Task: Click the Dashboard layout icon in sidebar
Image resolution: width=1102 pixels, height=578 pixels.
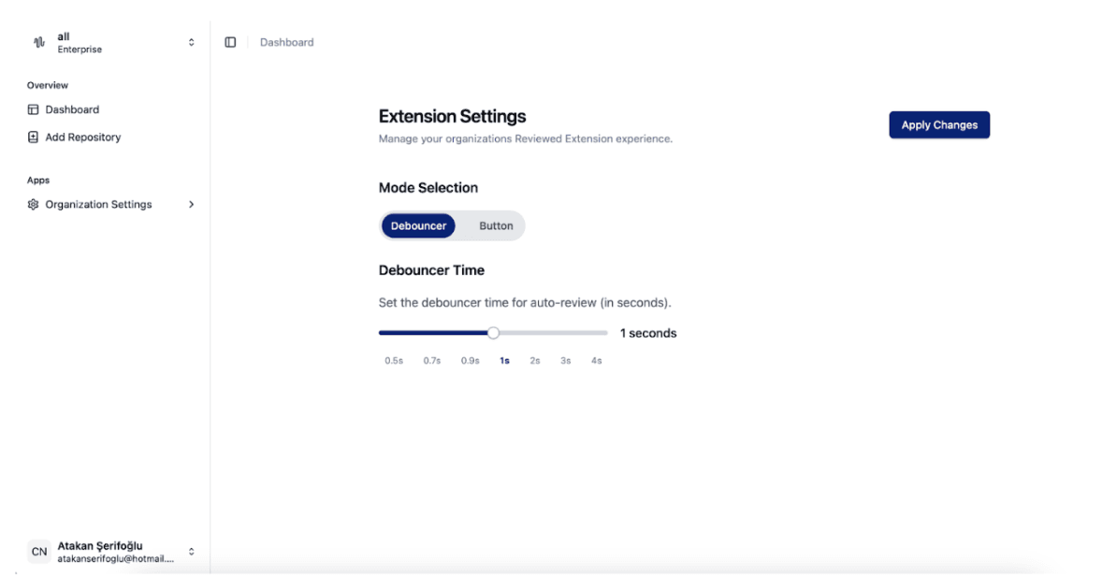Action: pyautogui.click(x=33, y=109)
